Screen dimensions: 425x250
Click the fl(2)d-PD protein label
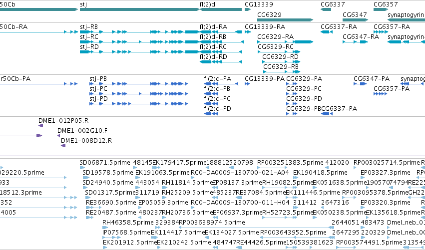[x=218, y=109]
